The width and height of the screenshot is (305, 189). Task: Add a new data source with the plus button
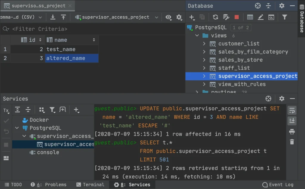tap(192, 17)
